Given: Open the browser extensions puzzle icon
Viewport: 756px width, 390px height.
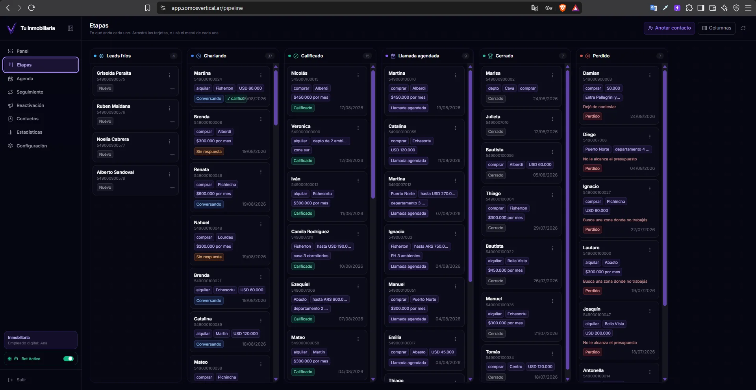Looking at the screenshot, I should click(689, 8).
